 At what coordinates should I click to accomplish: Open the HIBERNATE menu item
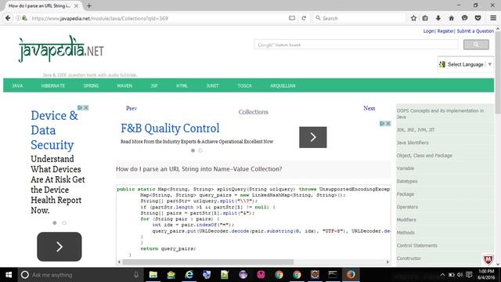pyautogui.click(x=53, y=85)
